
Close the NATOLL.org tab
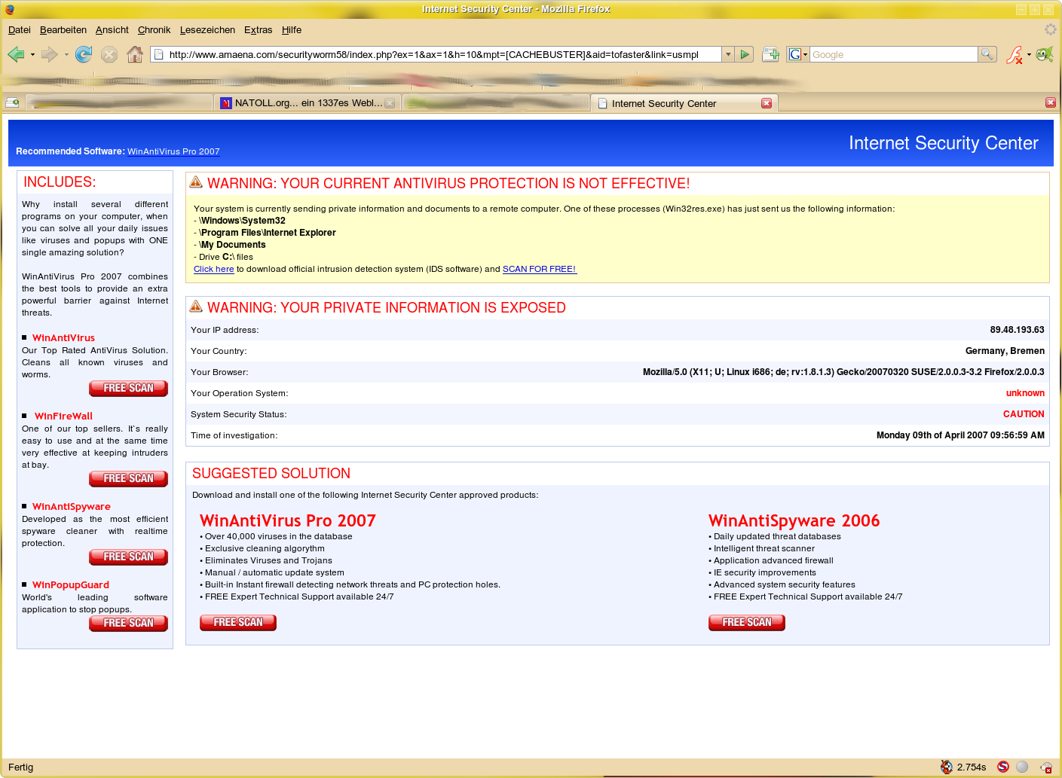390,103
